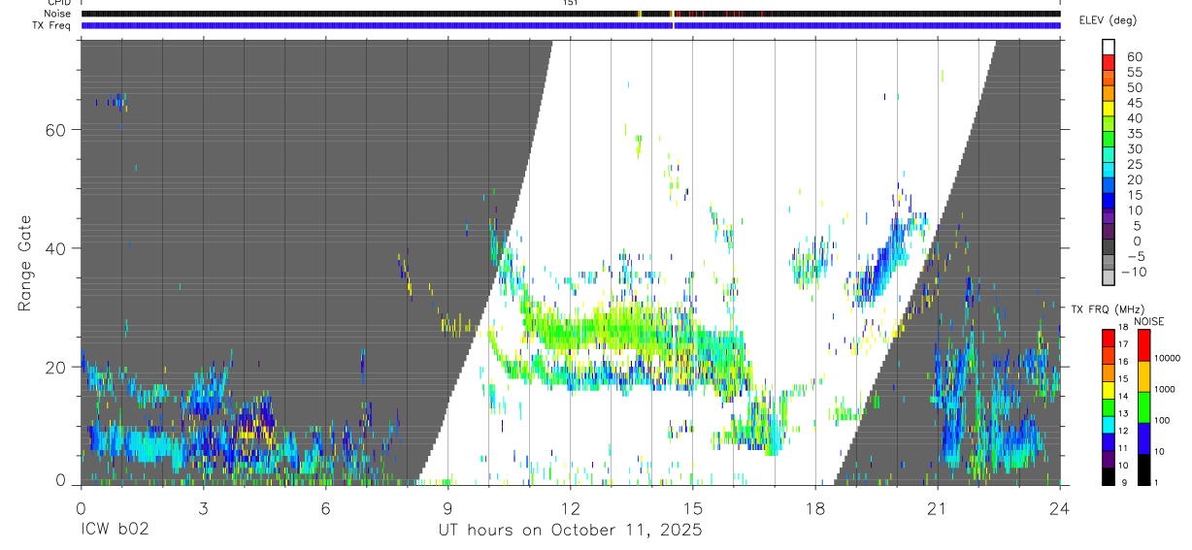The image size is (1192, 550).
Task: Click the 'Noise' row label at top
Action: [x=57, y=14]
